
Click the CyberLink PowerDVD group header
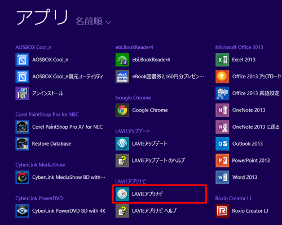(39, 199)
